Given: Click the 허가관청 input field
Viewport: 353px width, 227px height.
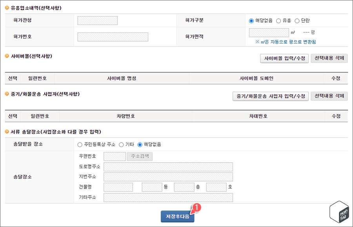Looking at the screenshot, I should click(97, 20).
